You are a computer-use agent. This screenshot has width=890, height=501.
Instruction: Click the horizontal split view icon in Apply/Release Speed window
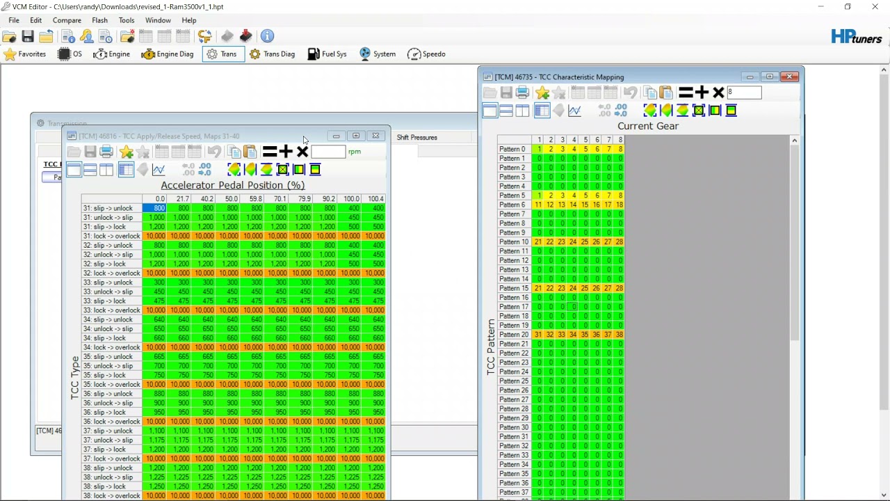90,170
